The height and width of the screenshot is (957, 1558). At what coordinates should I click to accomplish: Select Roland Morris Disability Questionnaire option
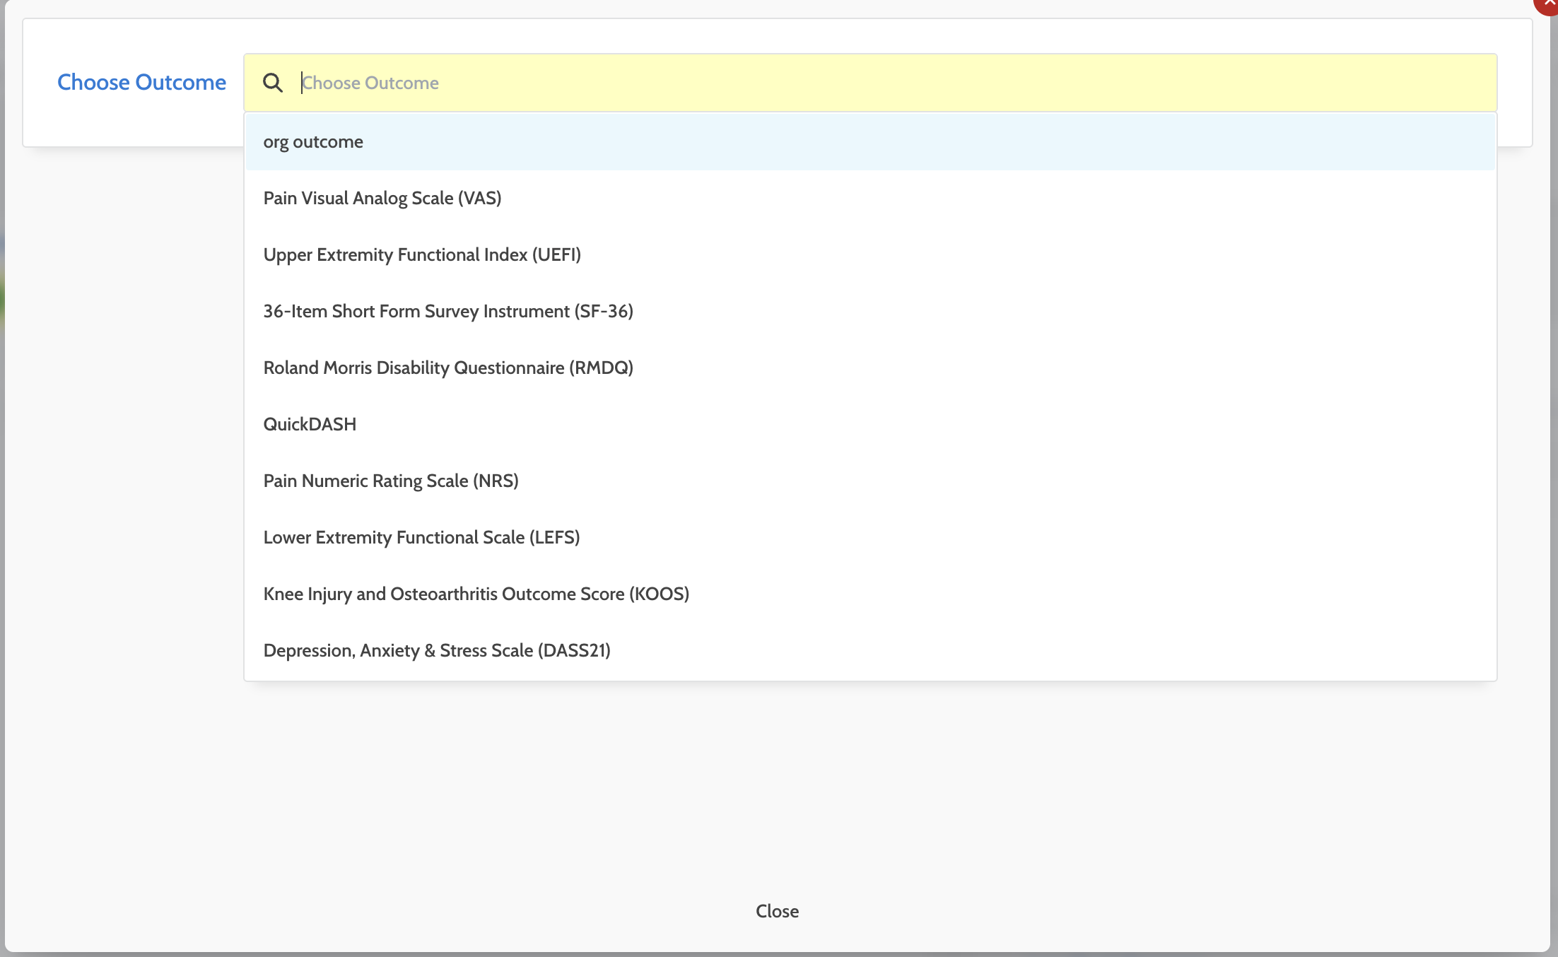448,368
